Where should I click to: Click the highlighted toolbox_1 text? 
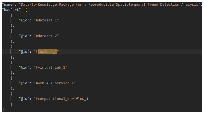tap(47, 52)
